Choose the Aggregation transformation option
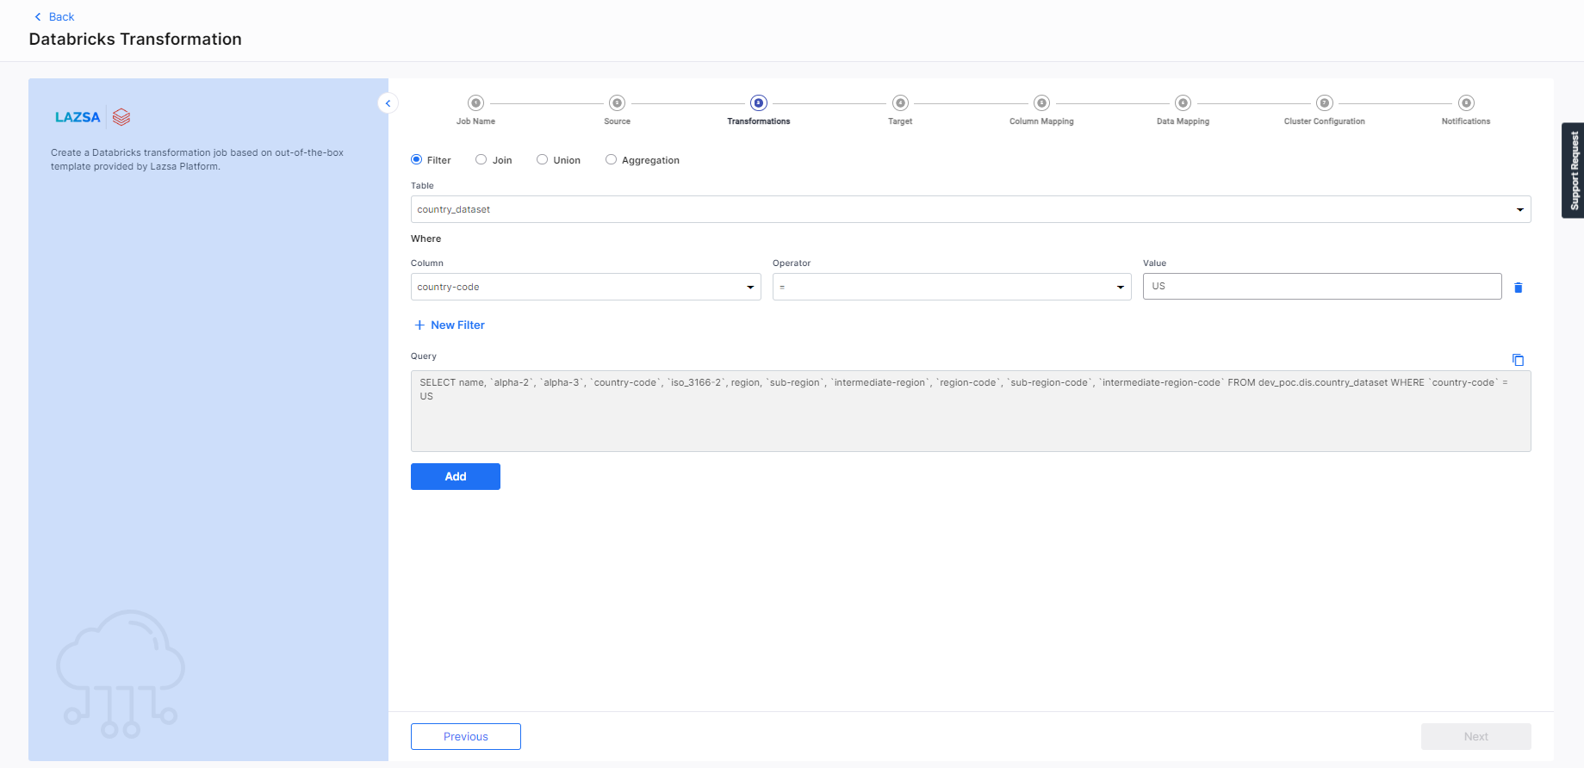Screen dimensions: 1584x768 [611, 159]
